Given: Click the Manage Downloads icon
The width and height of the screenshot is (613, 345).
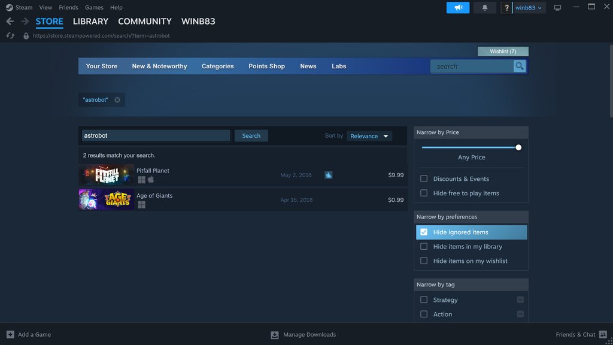Looking at the screenshot, I should [274, 335].
